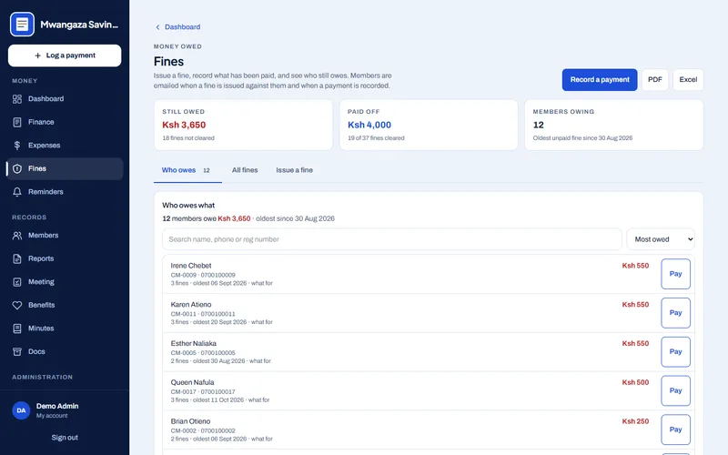Pay Irene Chebet's fines
Image resolution: width=728 pixels, height=455 pixels.
click(675, 274)
